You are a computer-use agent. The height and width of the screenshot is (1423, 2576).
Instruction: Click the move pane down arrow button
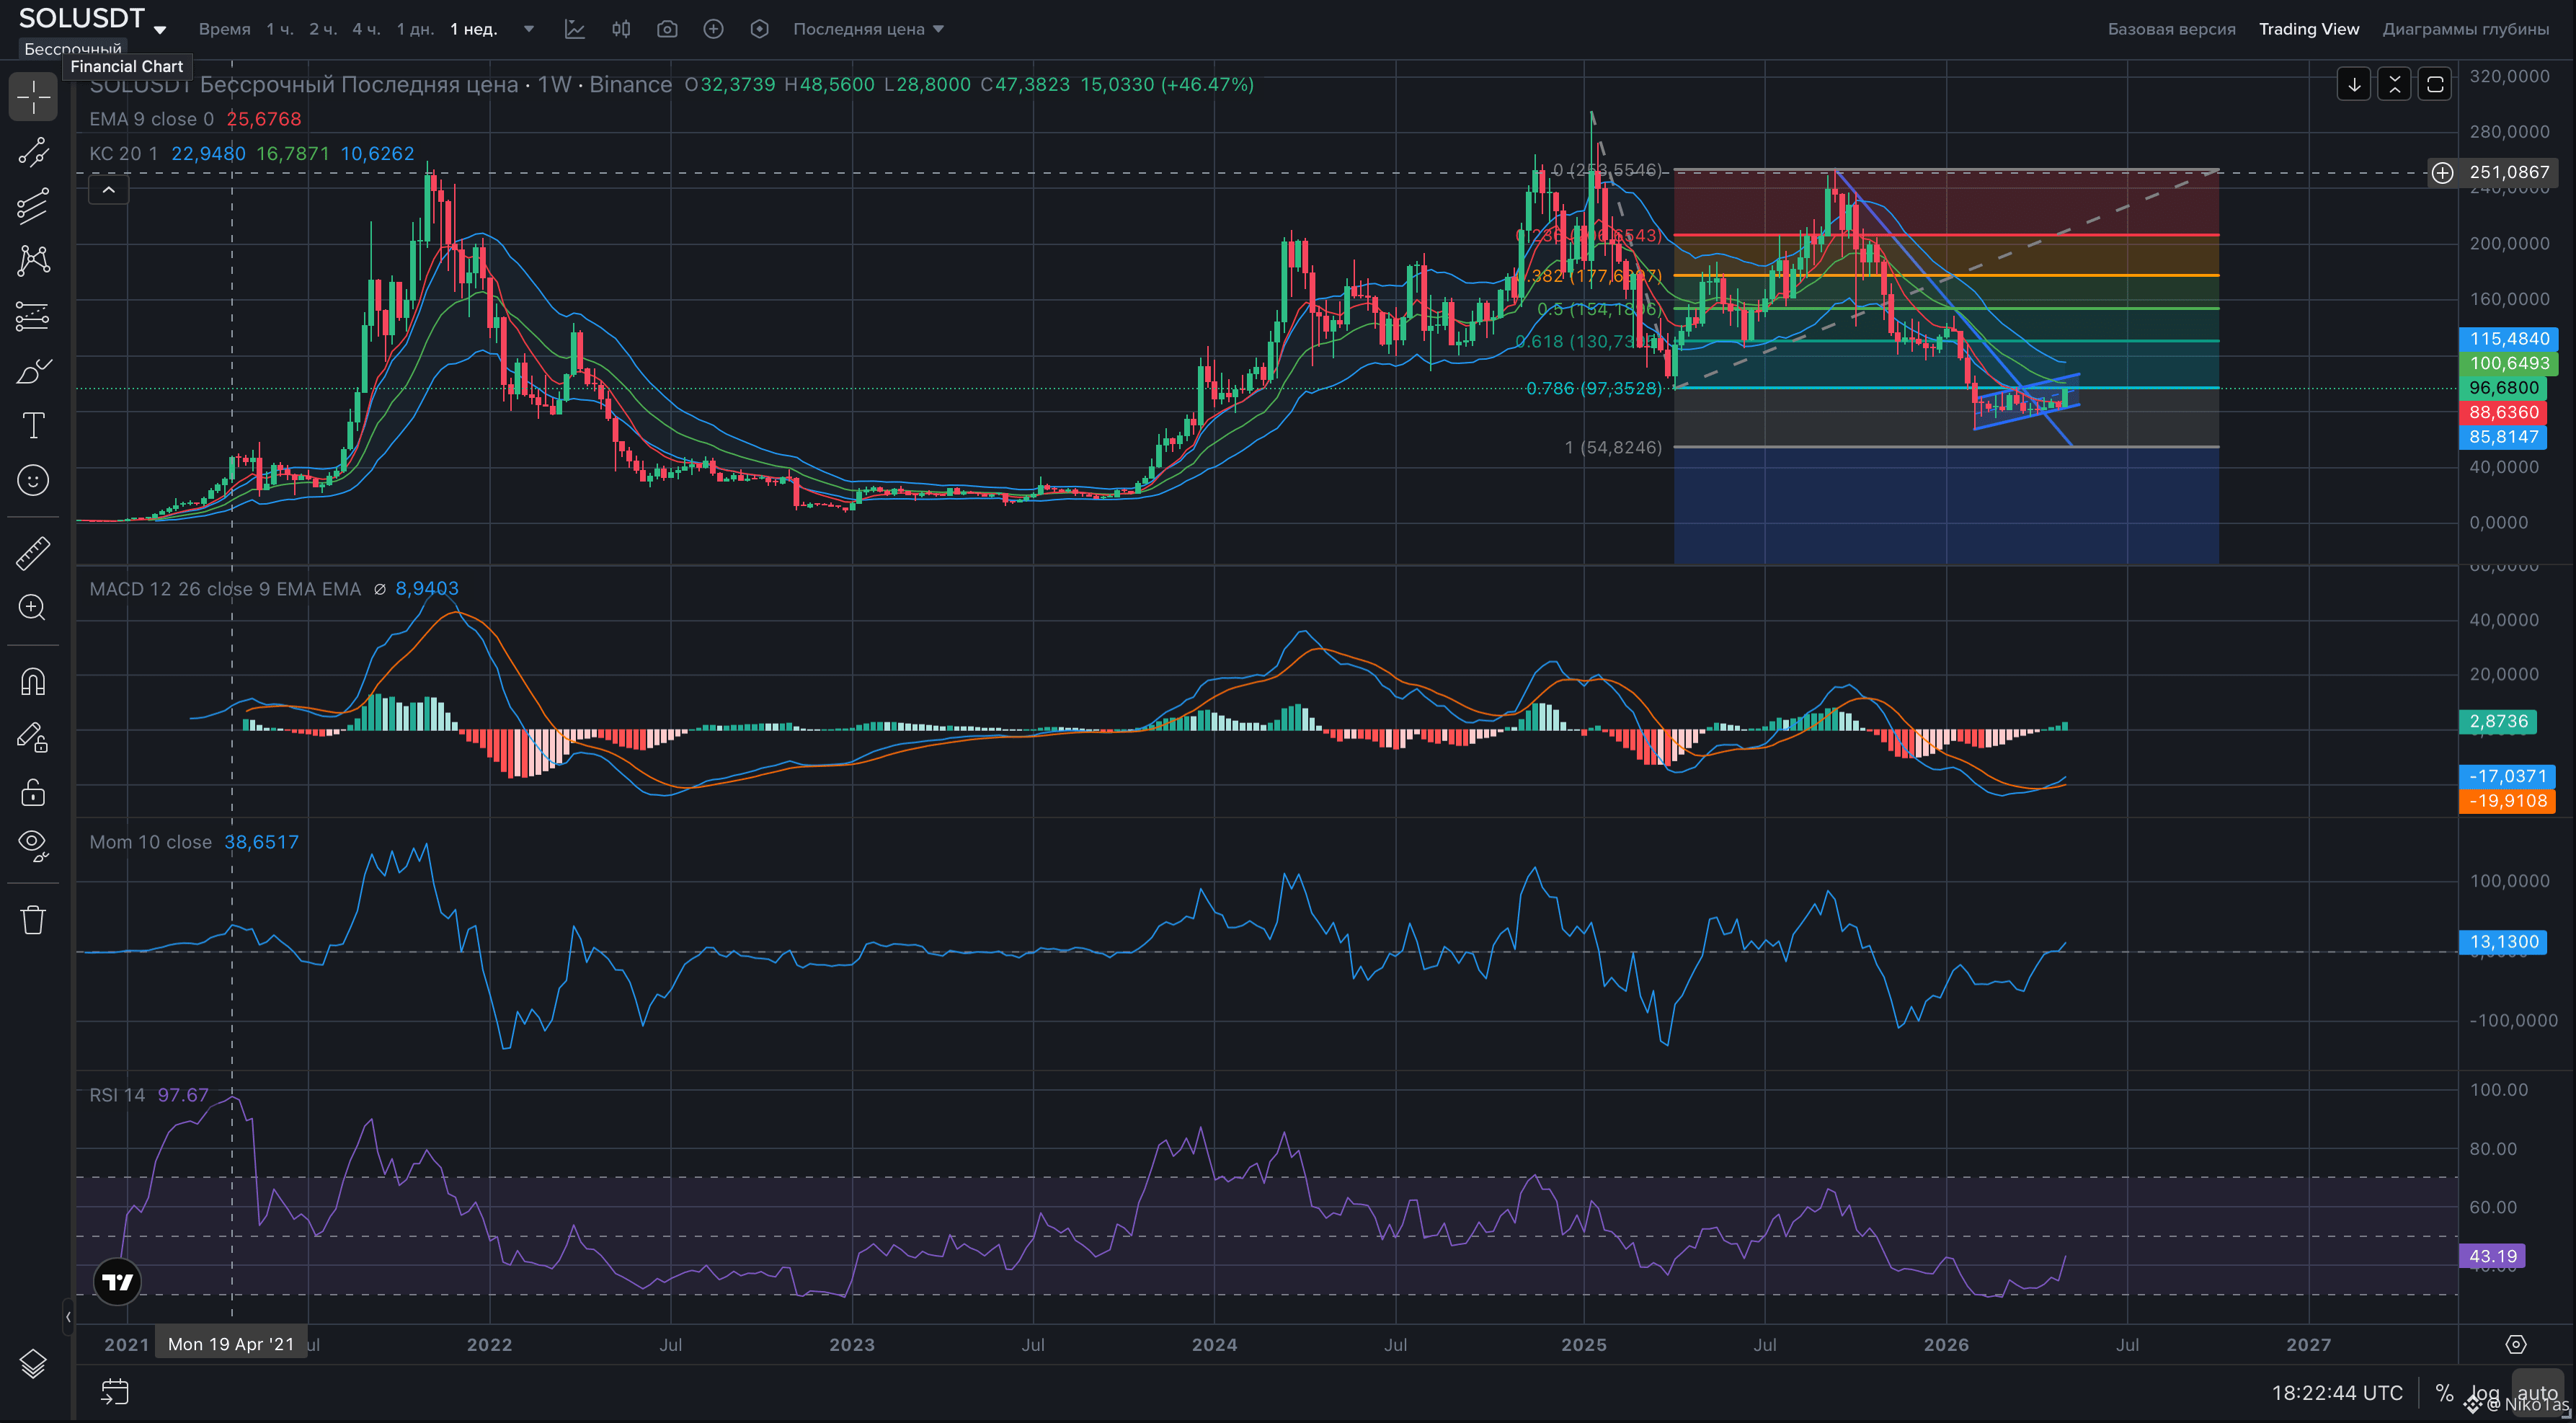pyautogui.click(x=2354, y=85)
